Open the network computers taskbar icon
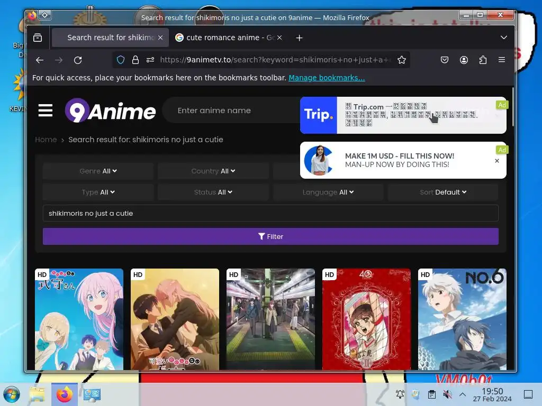 (92, 394)
